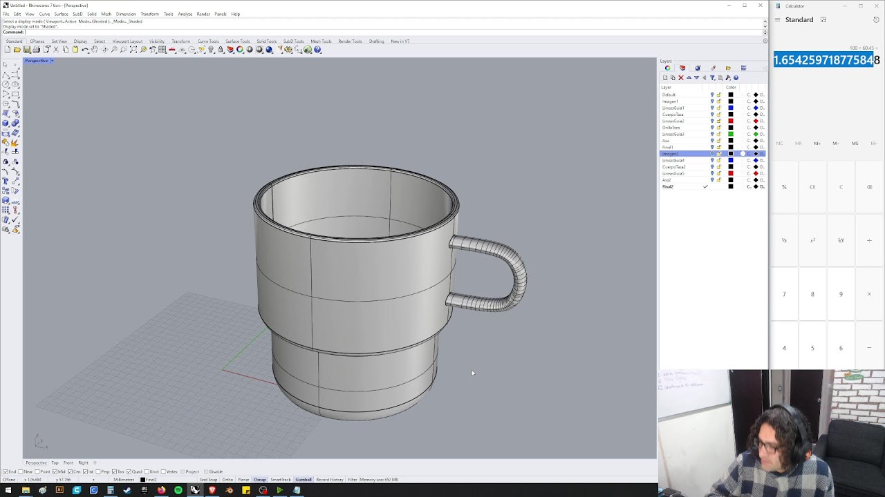Click red color swatch of LineasGuia2 layer
The width and height of the screenshot is (885, 497).
(731, 121)
